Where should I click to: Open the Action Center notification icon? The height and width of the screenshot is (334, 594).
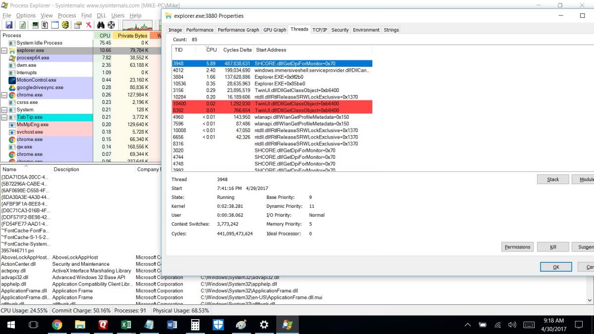point(579,325)
